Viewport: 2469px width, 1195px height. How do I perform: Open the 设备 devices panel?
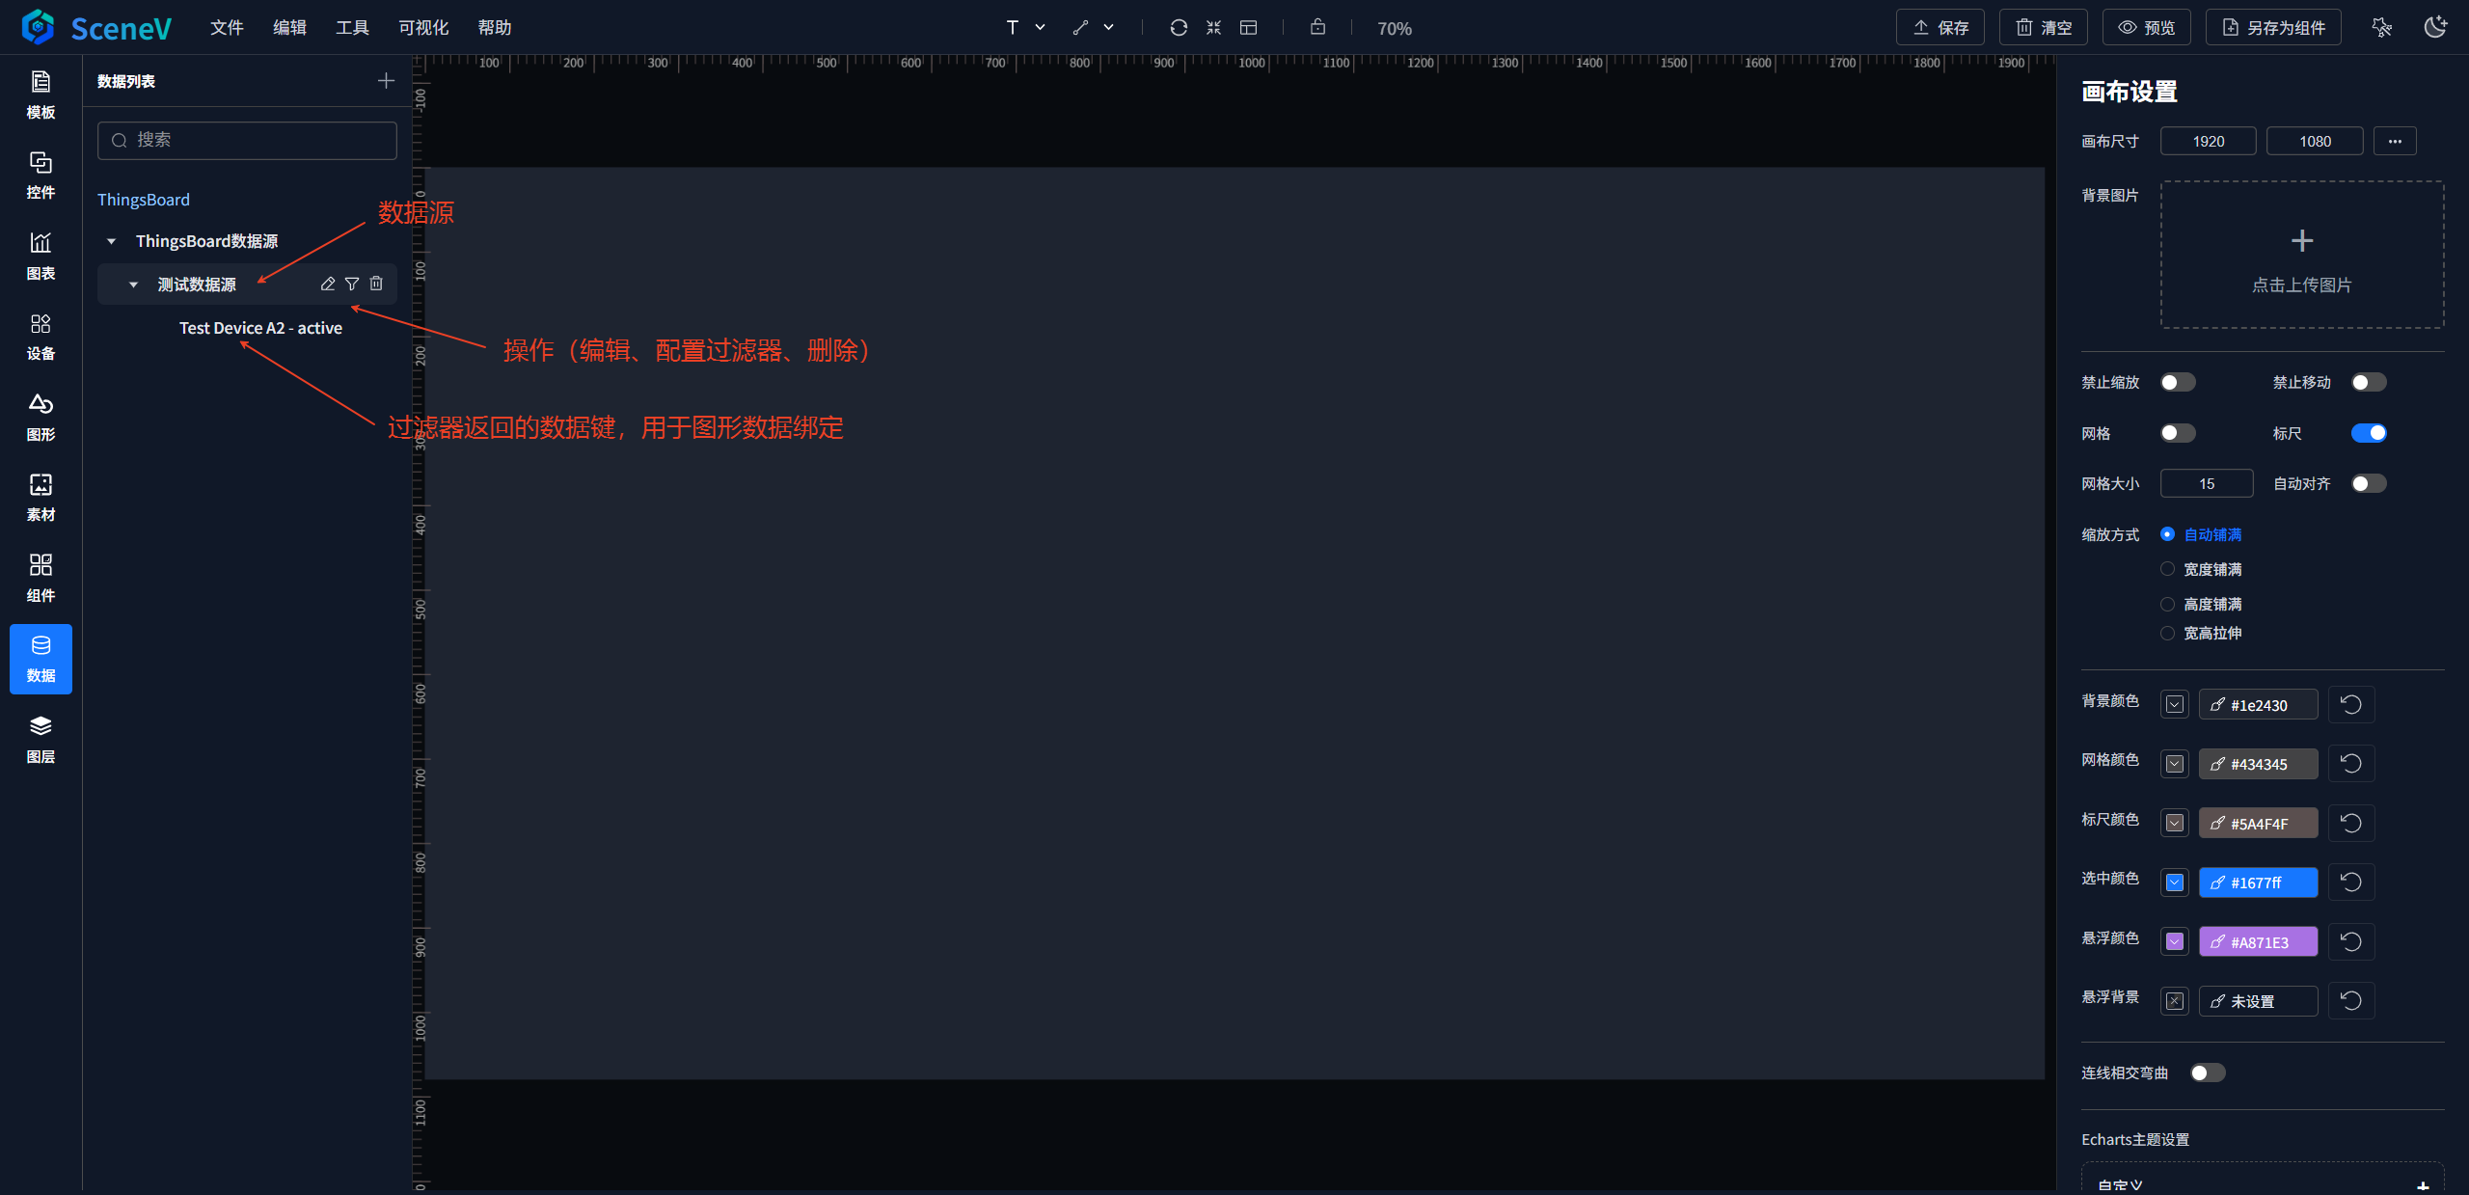41,337
